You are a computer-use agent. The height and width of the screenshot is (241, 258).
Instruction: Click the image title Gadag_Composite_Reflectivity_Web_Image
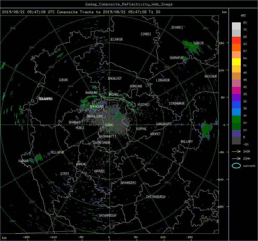pos(129,4)
